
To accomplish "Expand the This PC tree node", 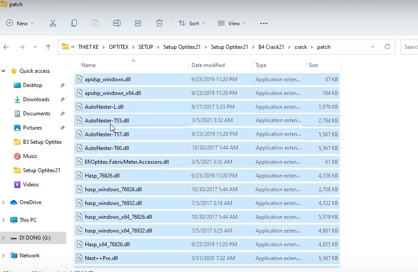I will 4,220.
